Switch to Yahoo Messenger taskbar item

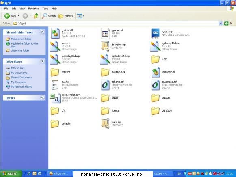tap(60, 174)
